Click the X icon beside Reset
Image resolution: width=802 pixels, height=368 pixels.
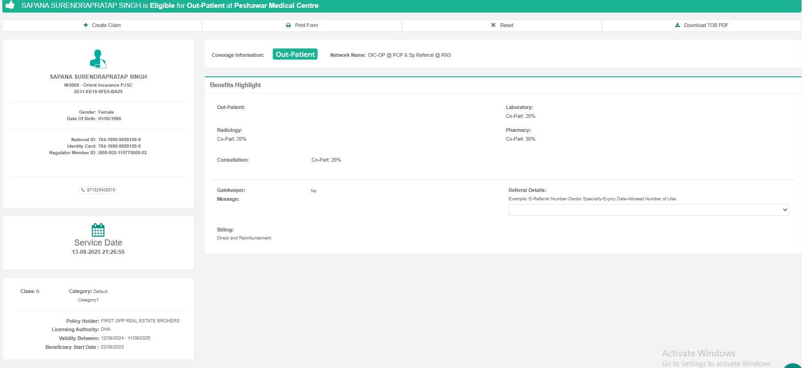tap(493, 25)
